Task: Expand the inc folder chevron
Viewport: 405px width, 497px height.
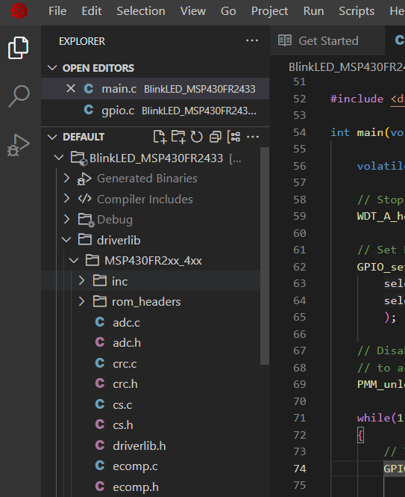Action: click(81, 281)
